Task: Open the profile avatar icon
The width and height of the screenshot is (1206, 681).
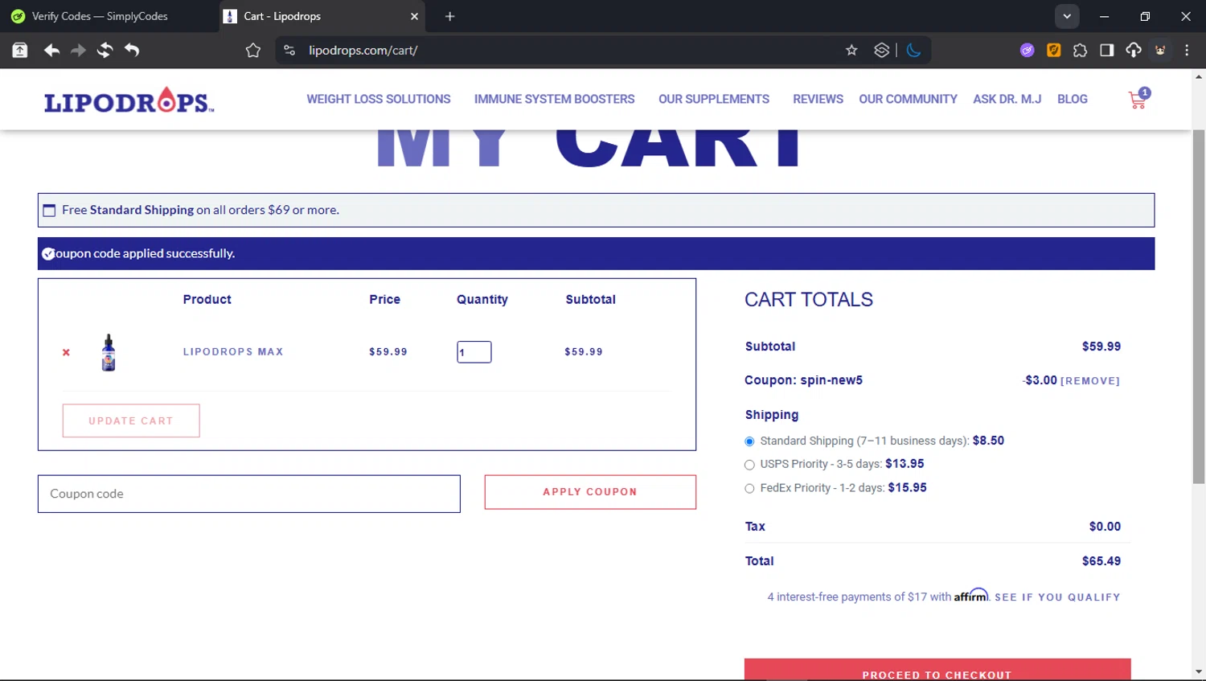Action: tap(1160, 50)
